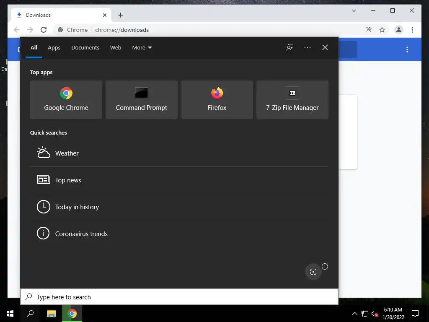Reload the Chrome downloads page

coord(44,30)
